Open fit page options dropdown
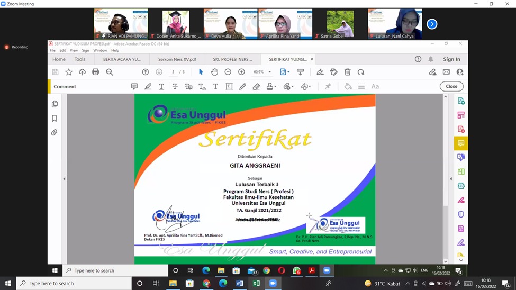The height and width of the screenshot is (290, 516). click(284, 72)
